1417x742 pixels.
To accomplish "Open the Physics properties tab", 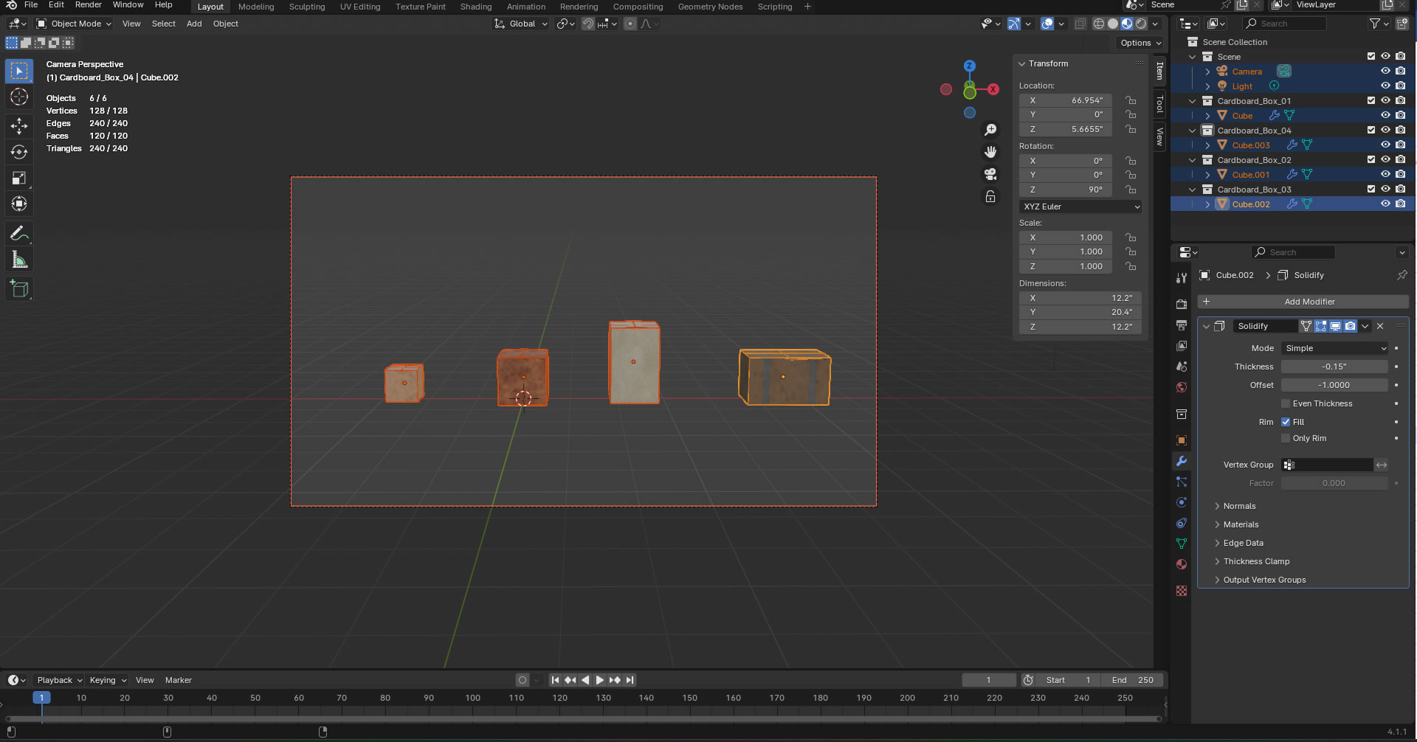I will coord(1182,502).
